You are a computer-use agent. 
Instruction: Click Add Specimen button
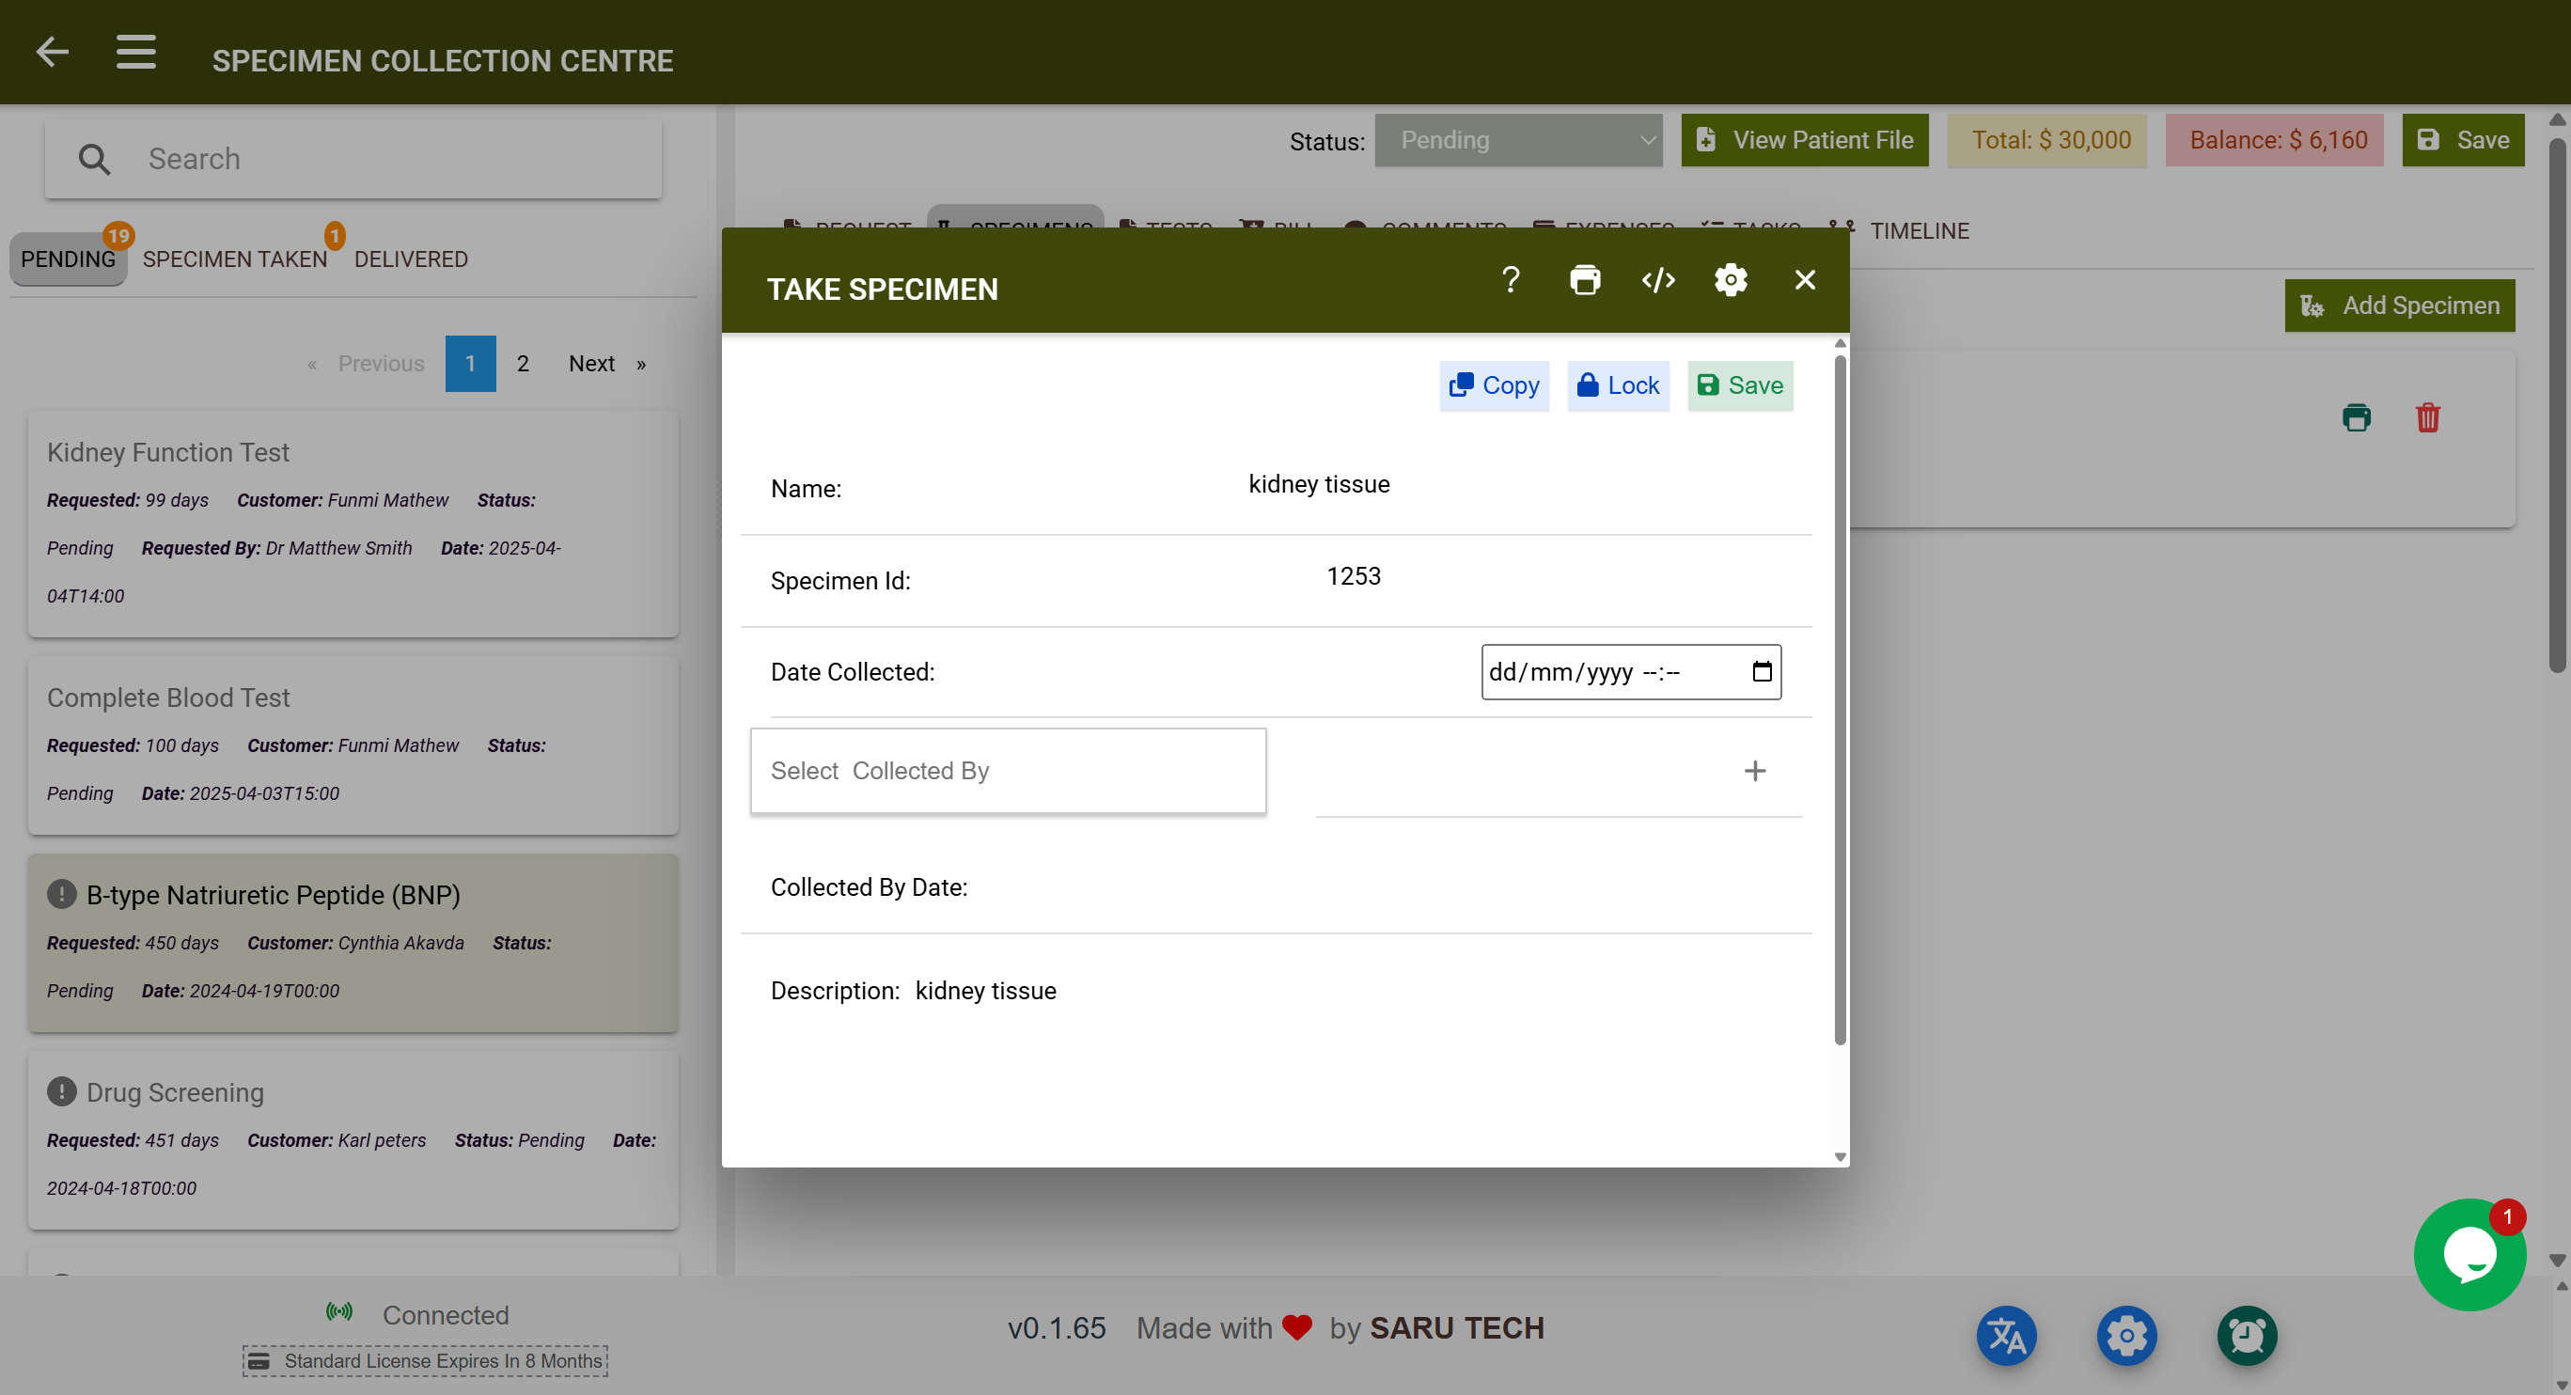(2399, 306)
